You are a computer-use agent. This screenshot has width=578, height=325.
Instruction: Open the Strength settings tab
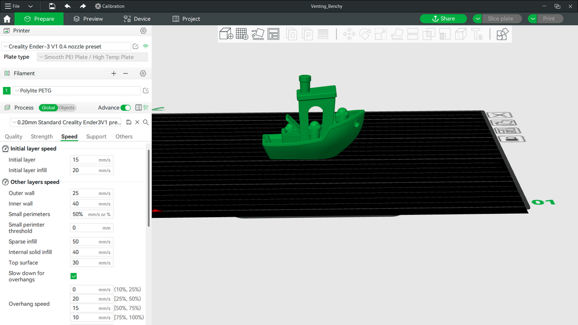tap(42, 137)
